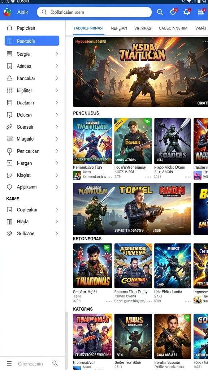Click the Caemcaenin text at bottom bar
This screenshot has width=208, height=370.
point(30,363)
